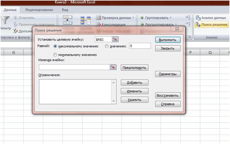Click range selector icon beside target cell
Viewport: 230px width, 144px height.
115,39
